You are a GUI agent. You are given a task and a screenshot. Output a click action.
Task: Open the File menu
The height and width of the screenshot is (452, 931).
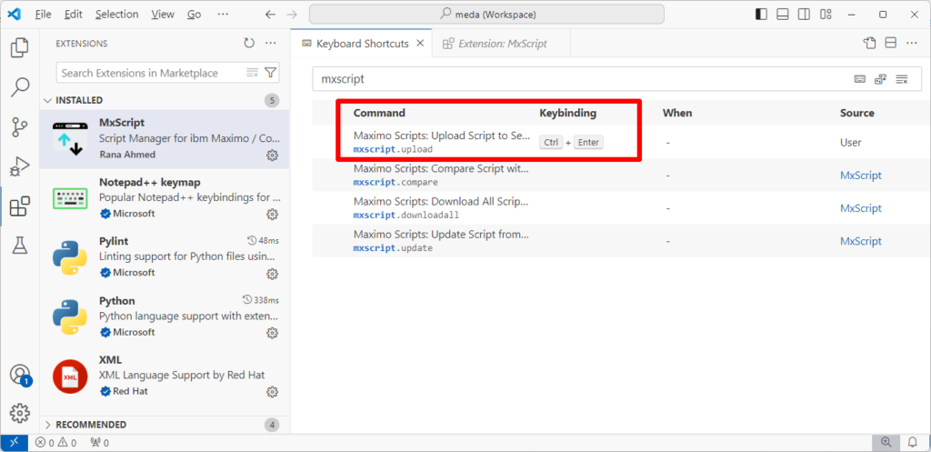click(44, 15)
